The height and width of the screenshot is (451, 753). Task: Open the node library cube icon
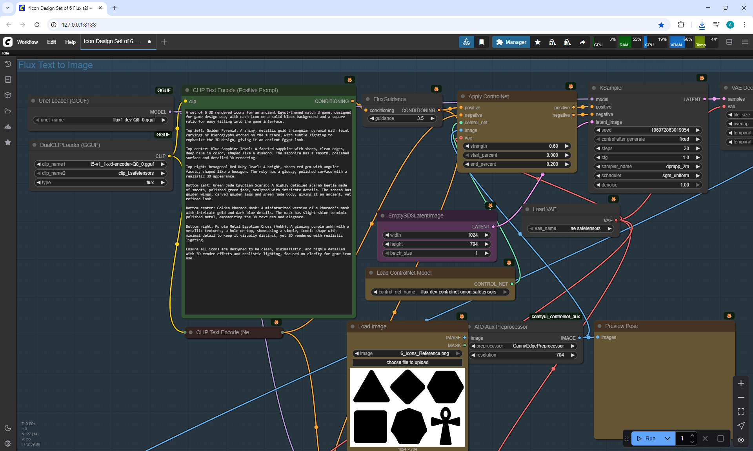point(7,95)
